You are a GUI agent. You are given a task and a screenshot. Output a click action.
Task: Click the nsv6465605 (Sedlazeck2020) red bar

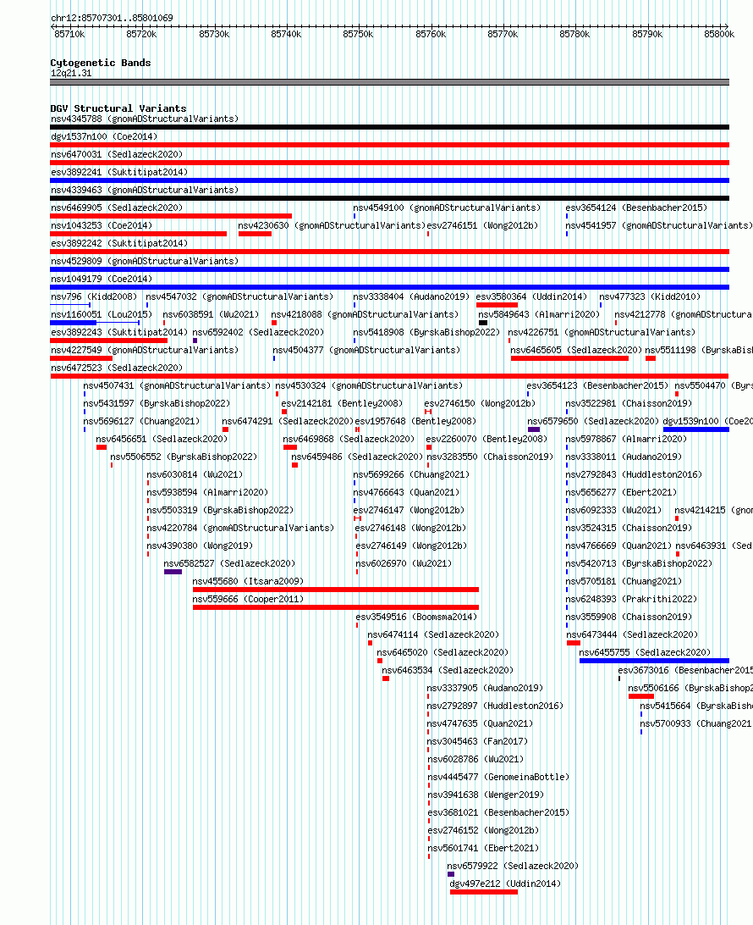[569, 358]
